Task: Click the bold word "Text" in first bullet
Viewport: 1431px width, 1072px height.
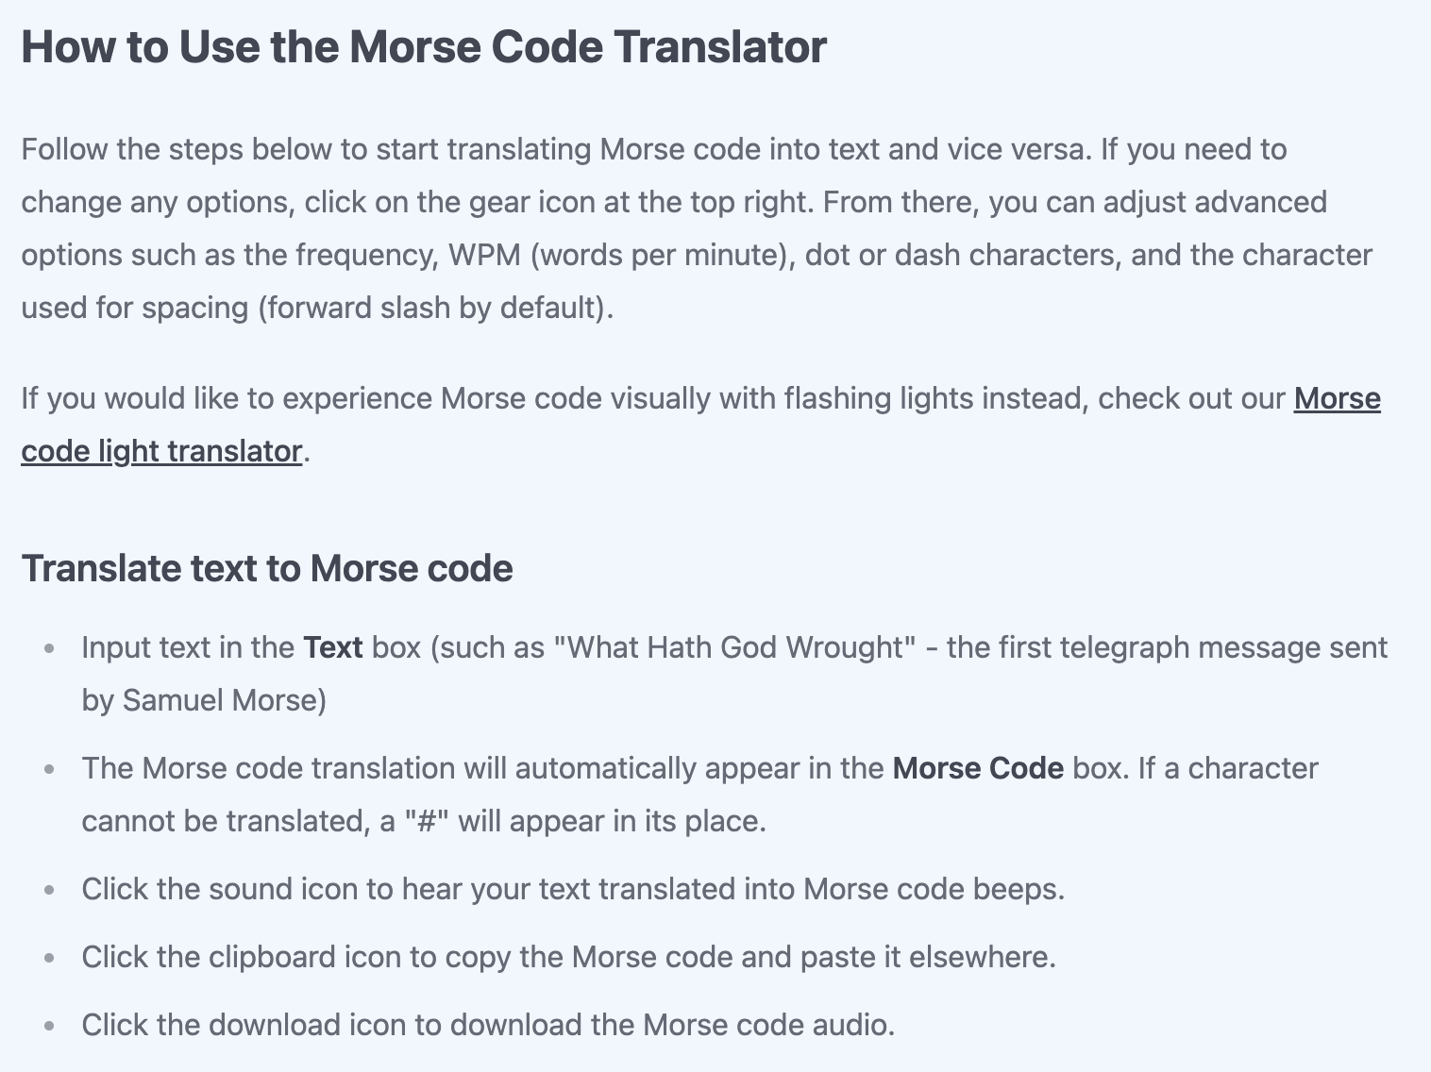Action: tap(333, 647)
